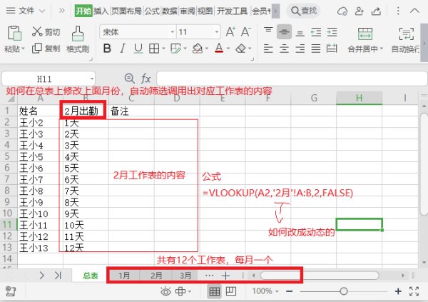Switch to the 开发工具 tab
Image resolution: width=428 pixels, height=302 pixels.
232,11
